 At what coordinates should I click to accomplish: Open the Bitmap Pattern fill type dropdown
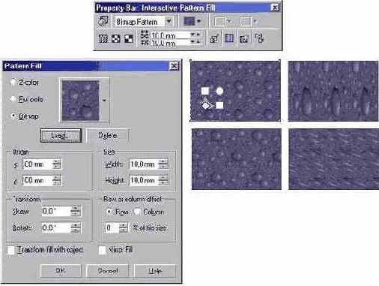(169, 21)
